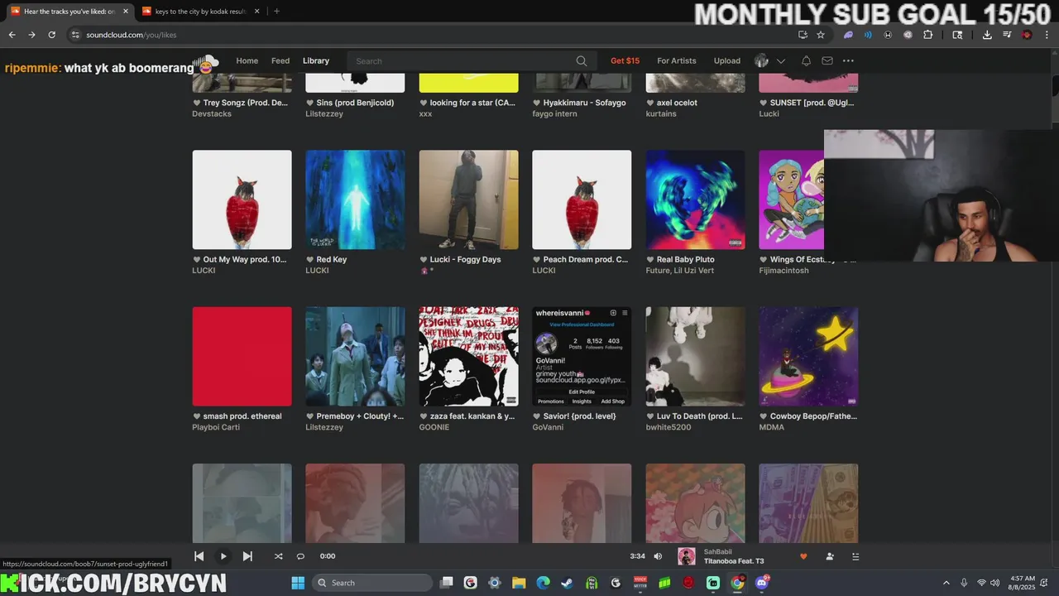This screenshot has height=596, width=1059.
Task: Open the Feed nav item
Action: tap(280, 60)
